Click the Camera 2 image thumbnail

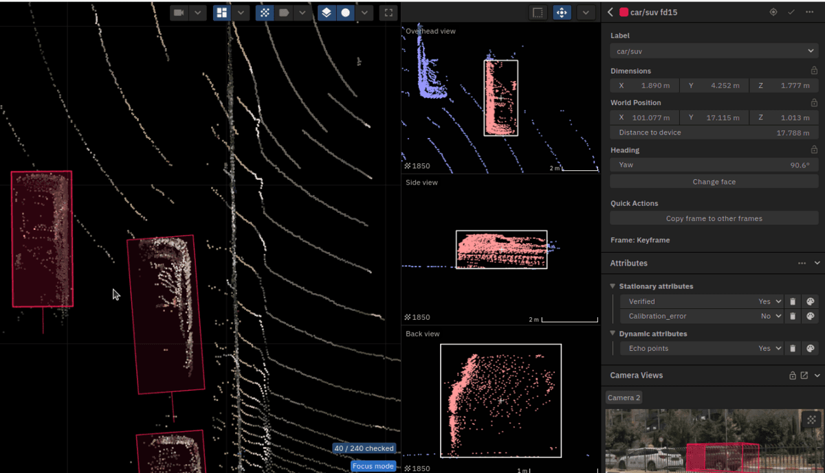pos(714,441)
